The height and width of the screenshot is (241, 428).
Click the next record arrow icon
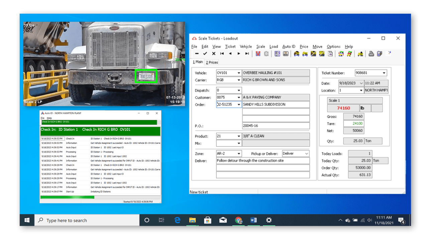pyautogui.click(x=238, y=54)
